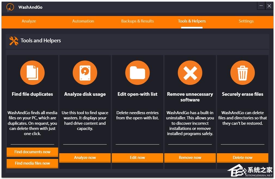Click the Delete now button
The image size is (275, 179).
tap(243, 158)
